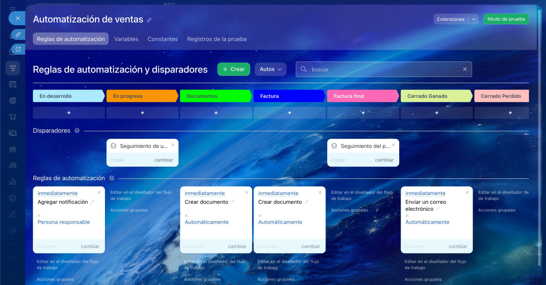Select the orange En progreso stage header
Image resolution: width=546 pixels, height=285 pixels.
click(142, 96)
